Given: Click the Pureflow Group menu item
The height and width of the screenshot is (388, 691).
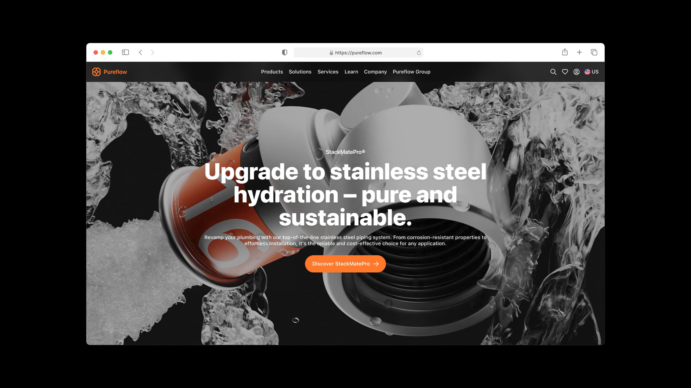Looking at the screenshot, I should (411, 72).
